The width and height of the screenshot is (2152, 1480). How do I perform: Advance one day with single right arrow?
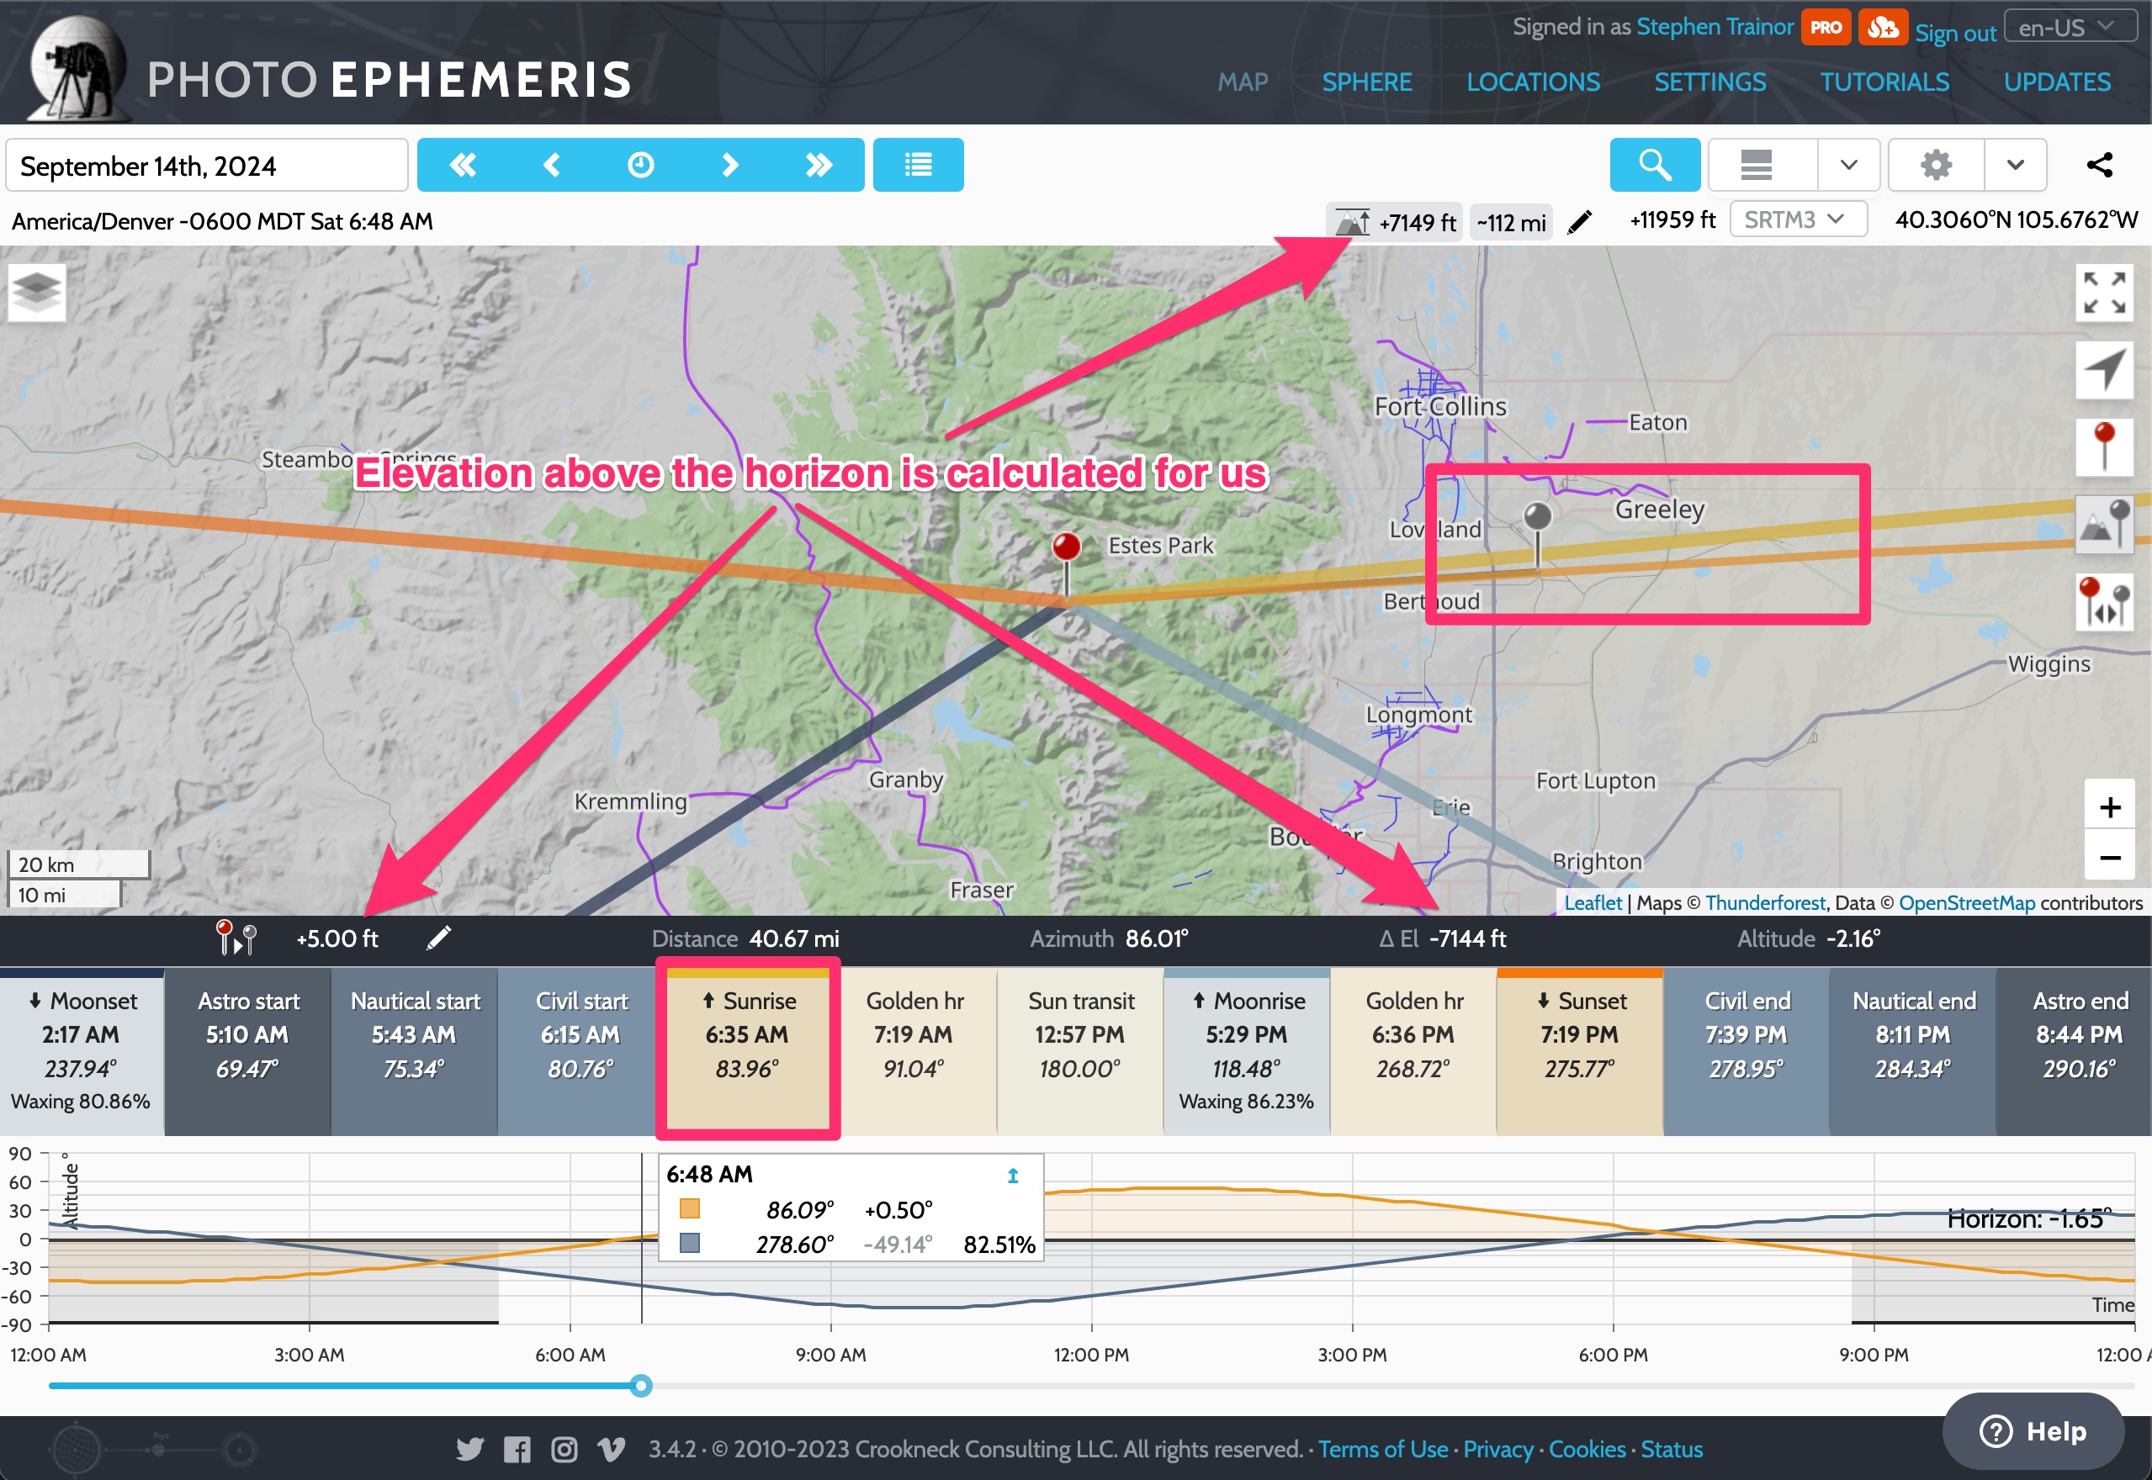pyautogui.click(x=729, y=165)
